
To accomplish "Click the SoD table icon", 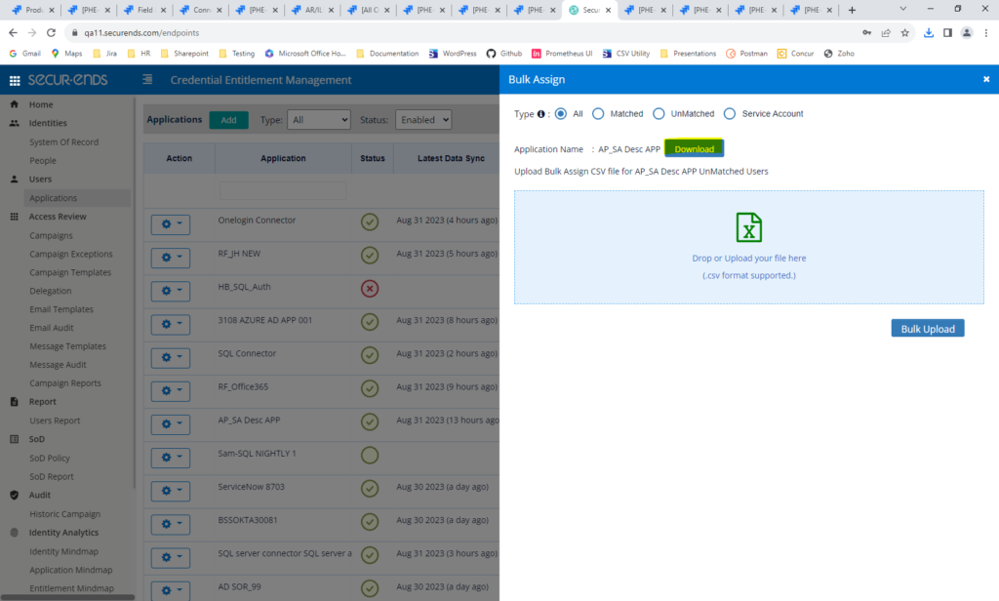I will coord(14,439).
